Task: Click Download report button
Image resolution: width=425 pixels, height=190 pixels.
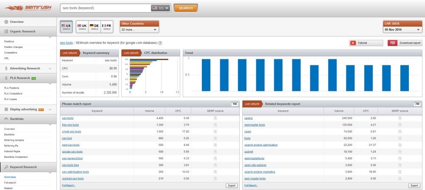Action: 405,43
